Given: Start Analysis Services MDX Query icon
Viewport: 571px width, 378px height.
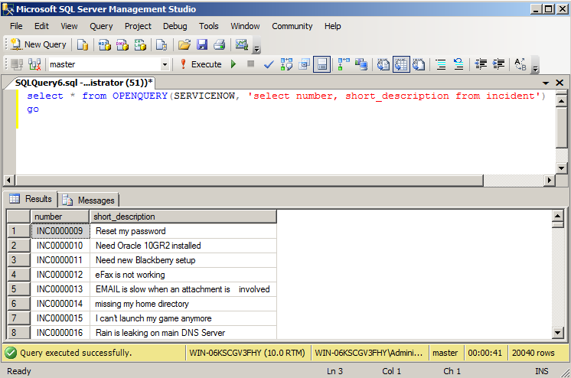Looking at the screenshot, I should coord(105,44).
